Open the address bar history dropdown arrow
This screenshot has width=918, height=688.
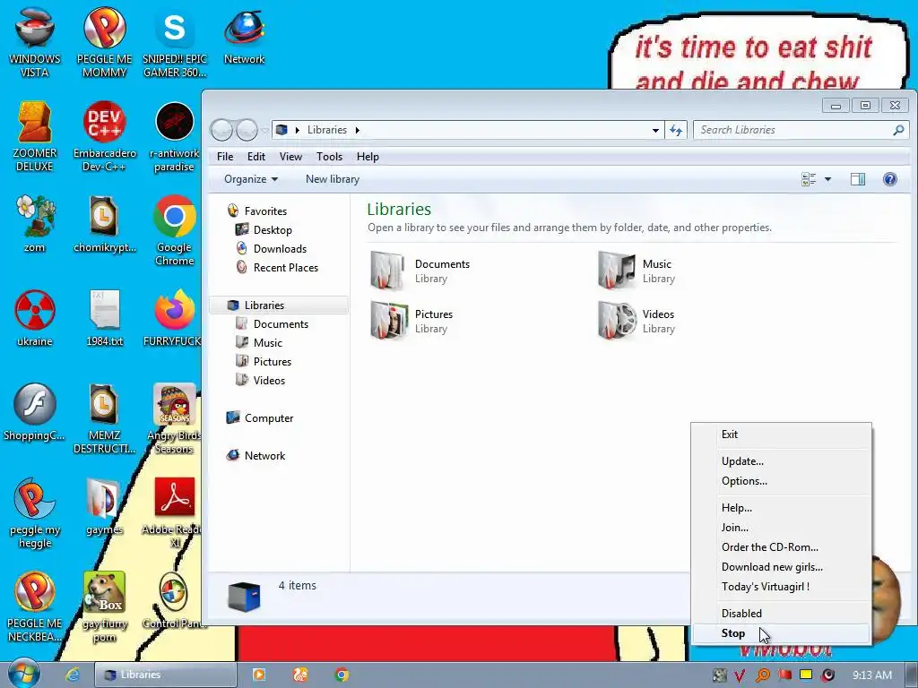(x=655, y=130)
